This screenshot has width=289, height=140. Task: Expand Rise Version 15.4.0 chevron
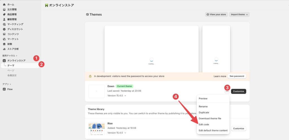coord(125,133)
